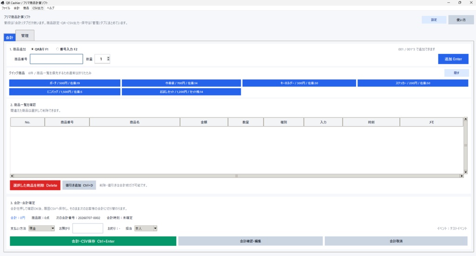This screenshot has height=256, width=476.
Task: Open the CSV出力 menu
Action: 38,8
